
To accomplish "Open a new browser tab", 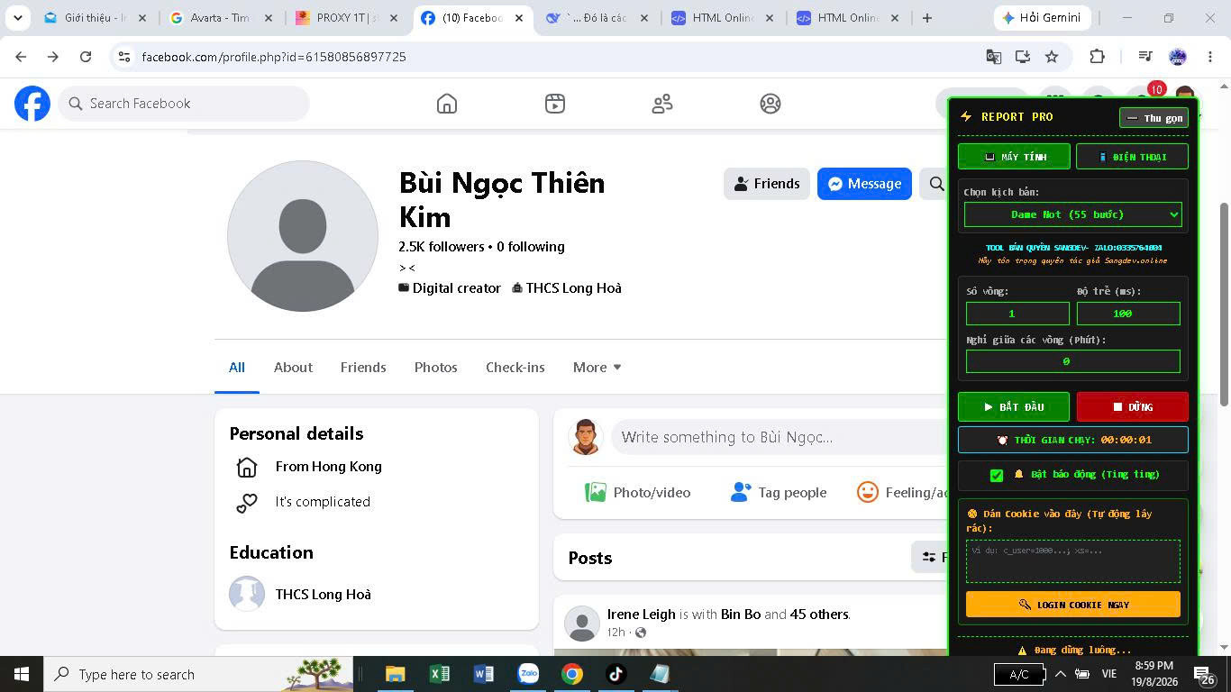I will tap(927, 18).
